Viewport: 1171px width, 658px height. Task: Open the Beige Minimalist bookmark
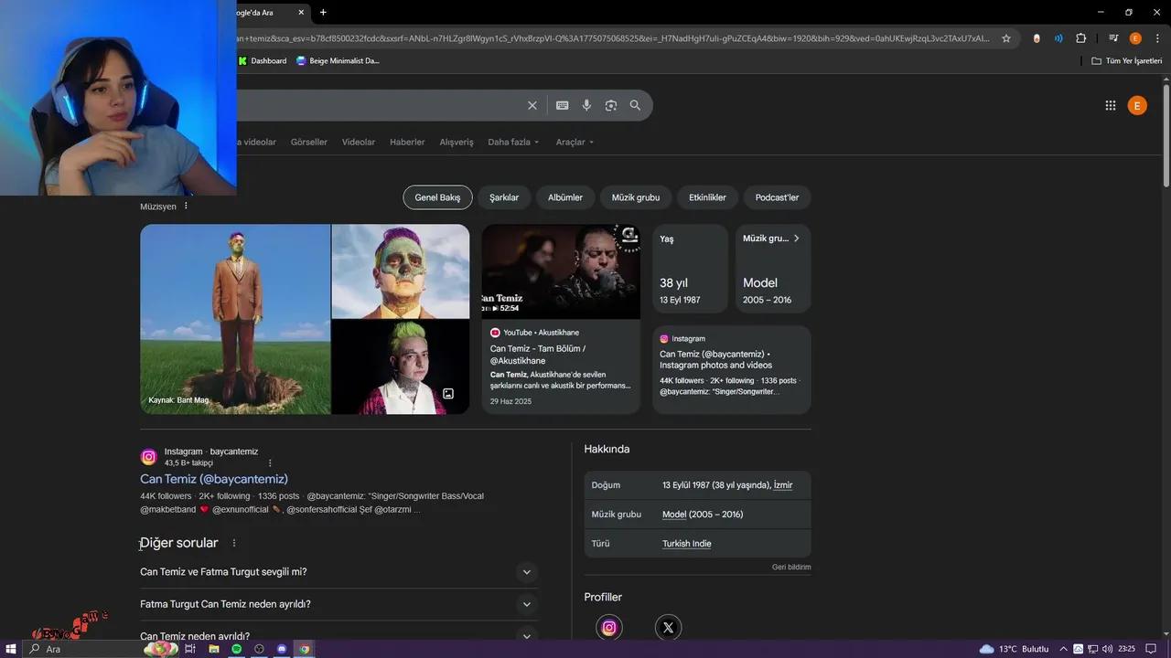click(x=338, y=60)
